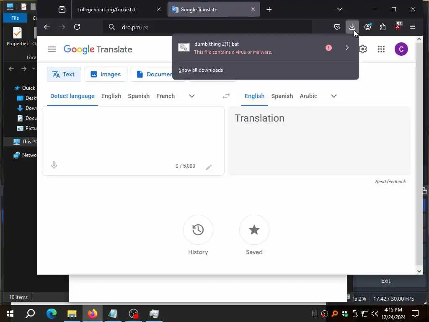Image resolution: width=429 pixels, height=322 pixels.
Task: Choose Spanish as source language
Action: (139, 96)
